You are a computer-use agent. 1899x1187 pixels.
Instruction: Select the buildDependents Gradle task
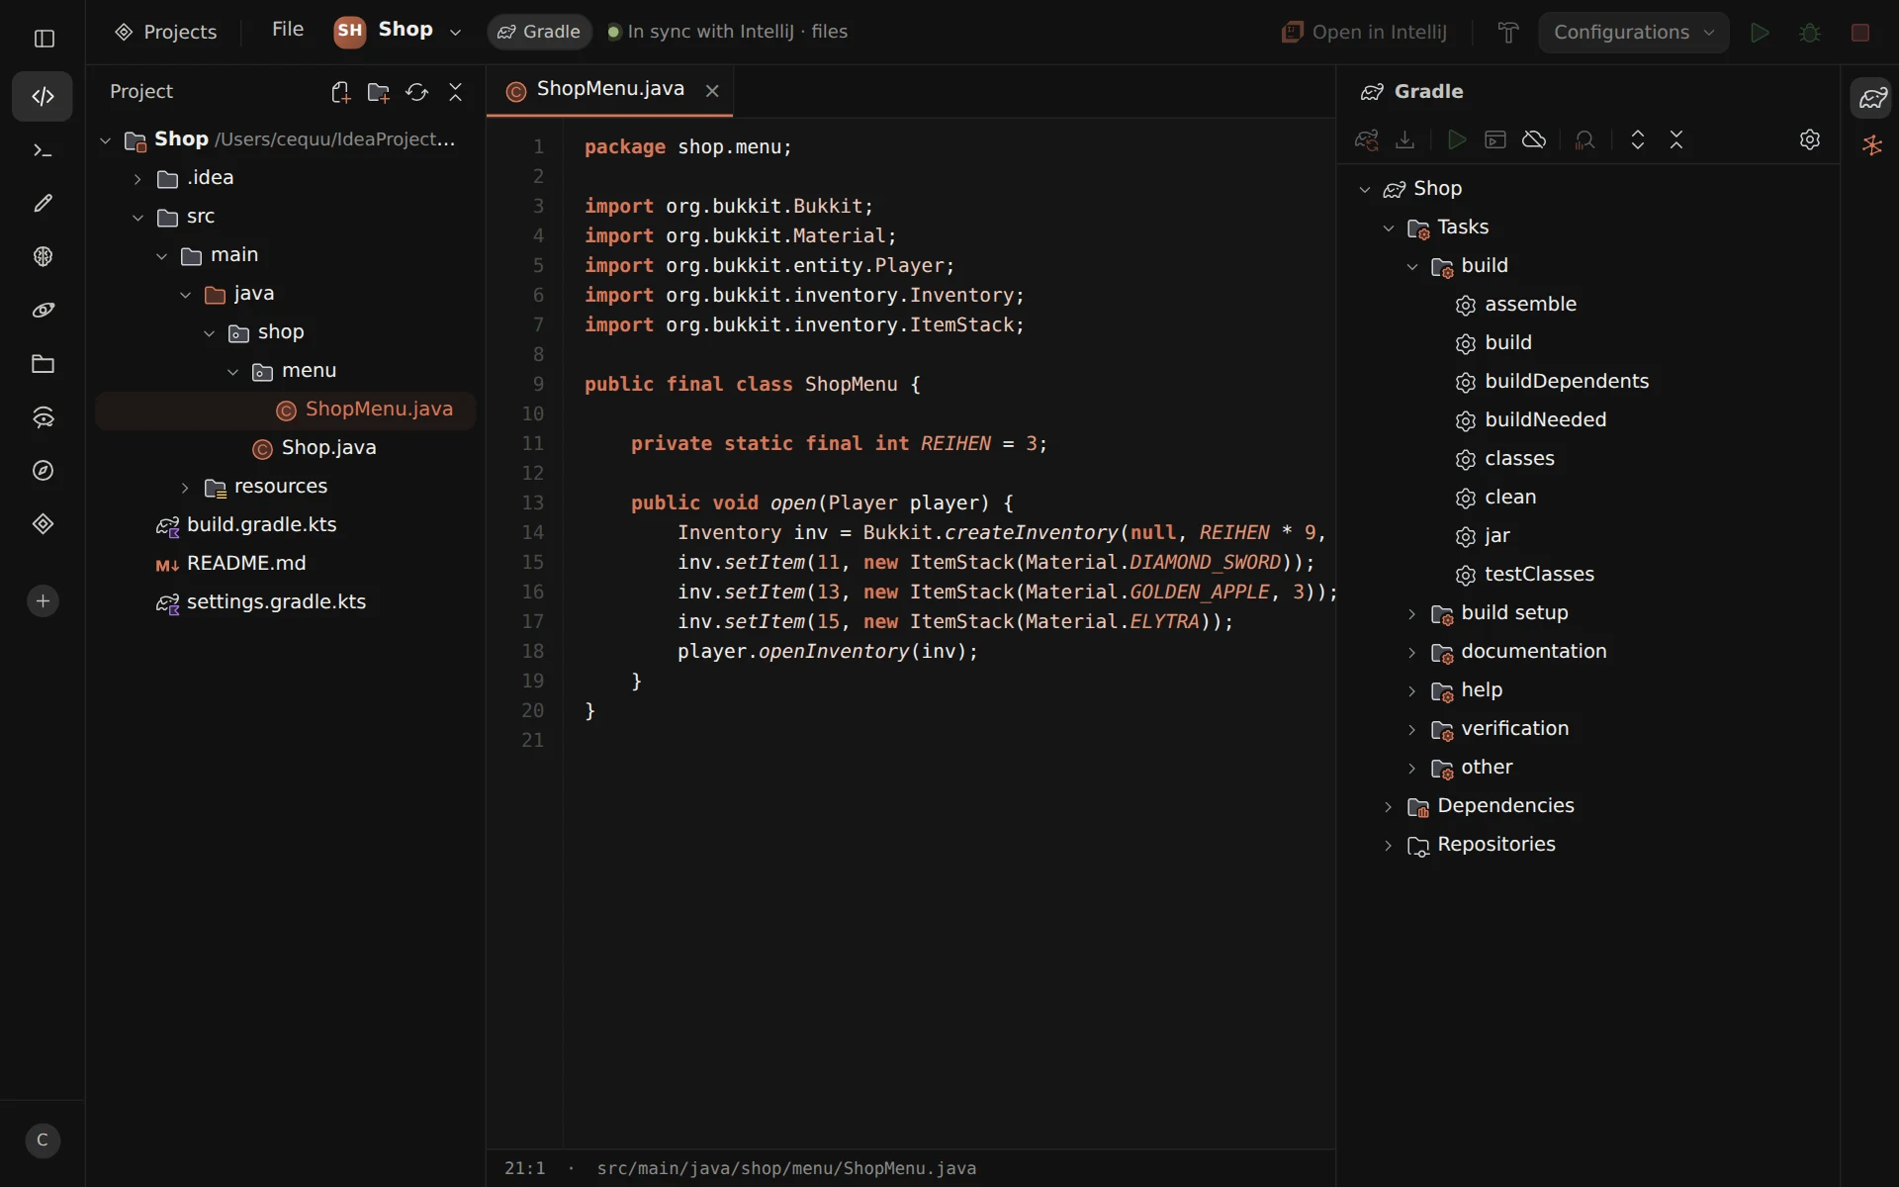click(x=1567, y=382)
